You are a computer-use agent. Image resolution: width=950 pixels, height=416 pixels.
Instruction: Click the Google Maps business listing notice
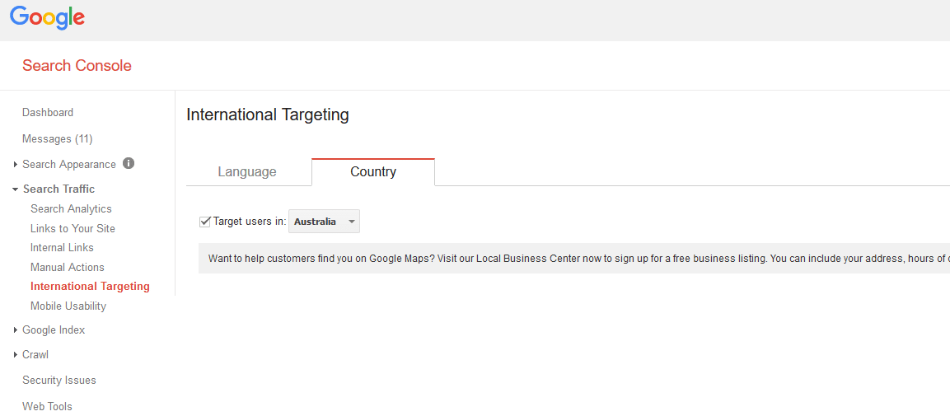pyautogui.click(x=574, y=259)
